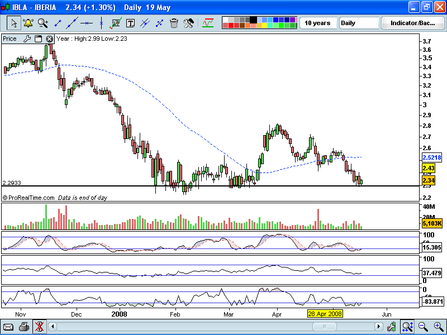Activate the magnifier zoom tool in toolbar
447x335 pixels.
pos(43,23)
